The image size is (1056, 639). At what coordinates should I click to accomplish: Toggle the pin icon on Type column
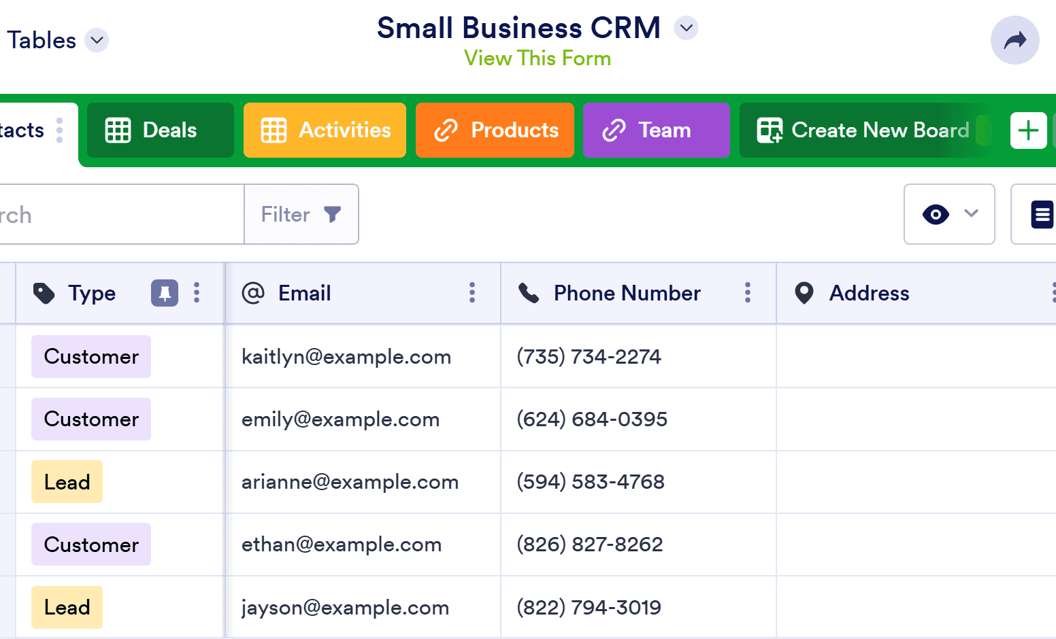(165, 293)
